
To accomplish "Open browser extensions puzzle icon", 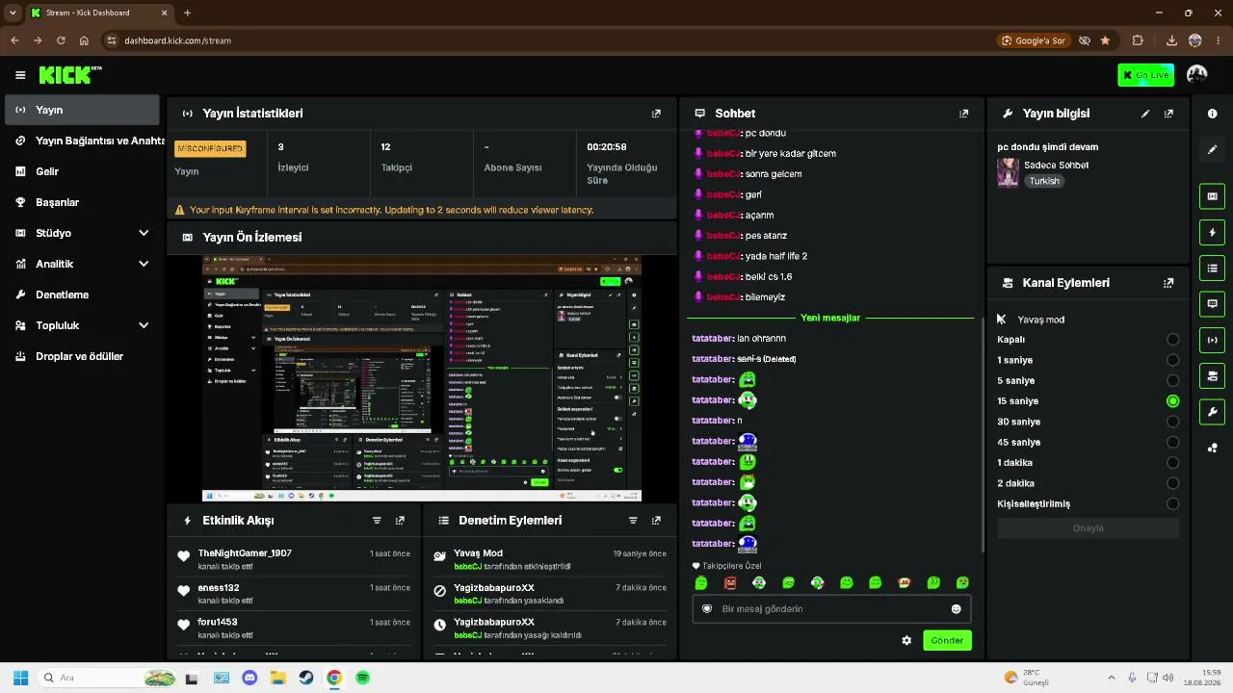I will (1138, 40).
